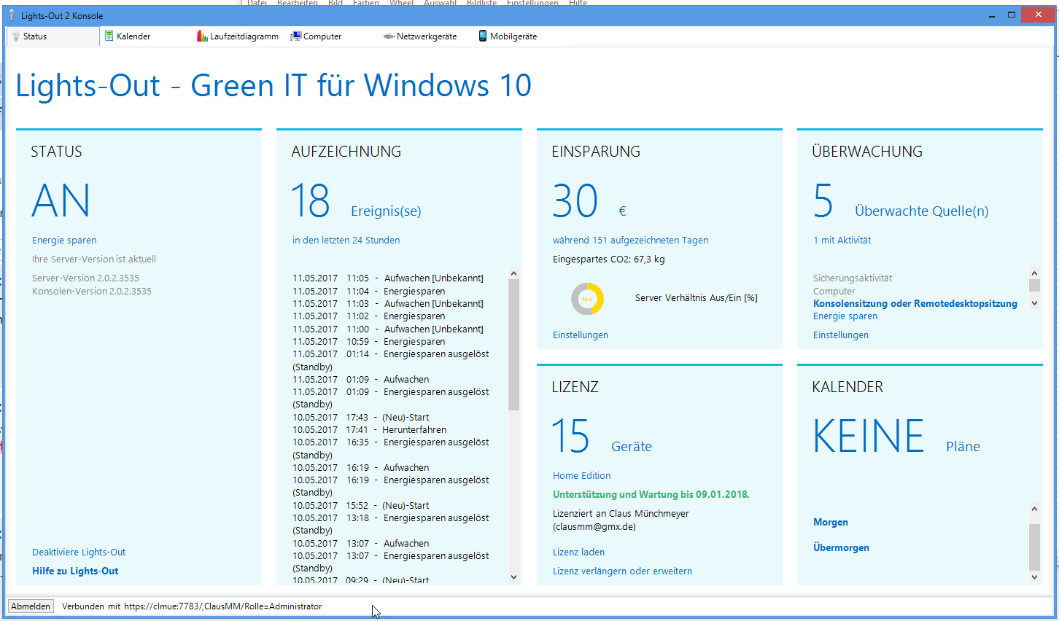Image resolution: width=1059 pixels, height=621 pixels.
Task: Click 'in den letzten 24 Stunden' link
Action: (x=346, y=241)
